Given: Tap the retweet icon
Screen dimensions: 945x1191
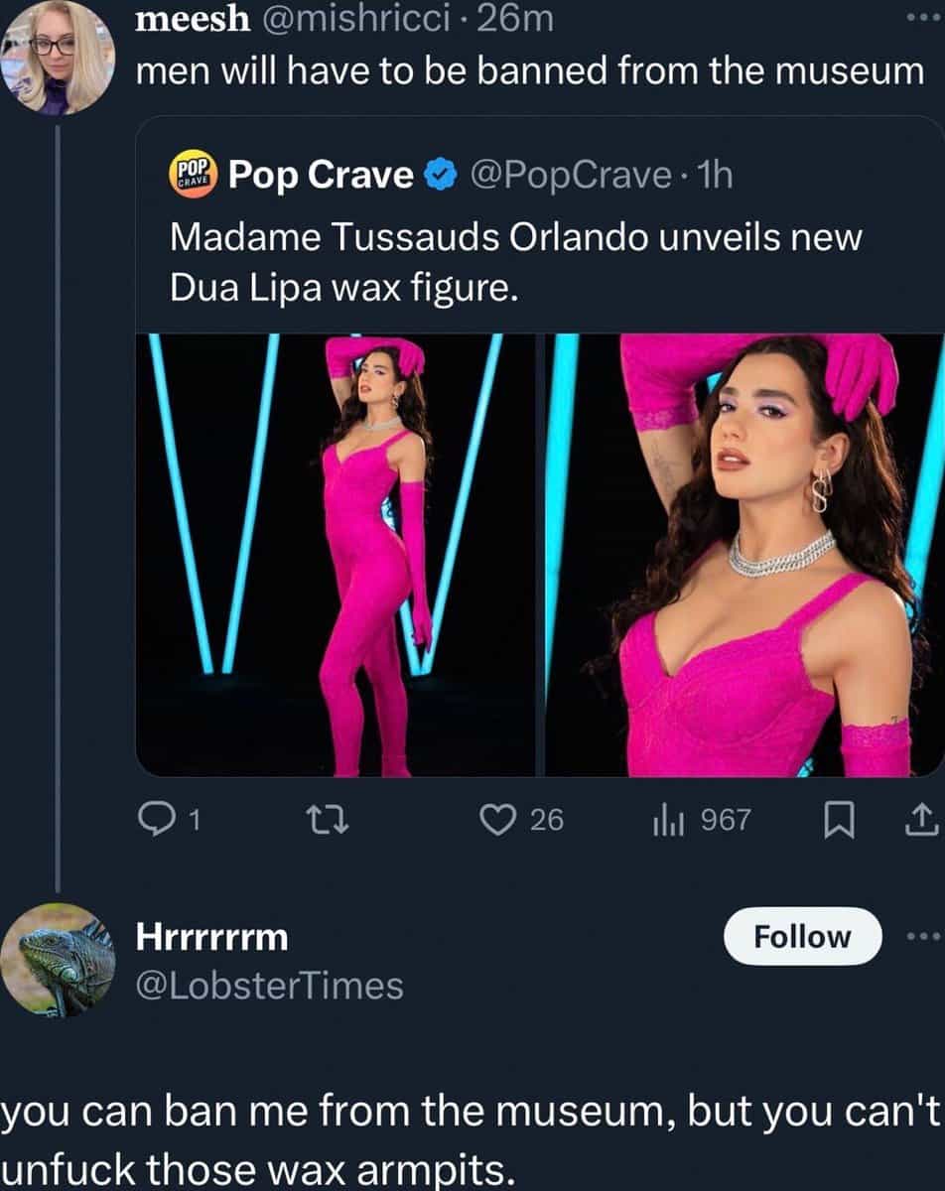Looking at the screenshot, I should (x=324, y=819).
